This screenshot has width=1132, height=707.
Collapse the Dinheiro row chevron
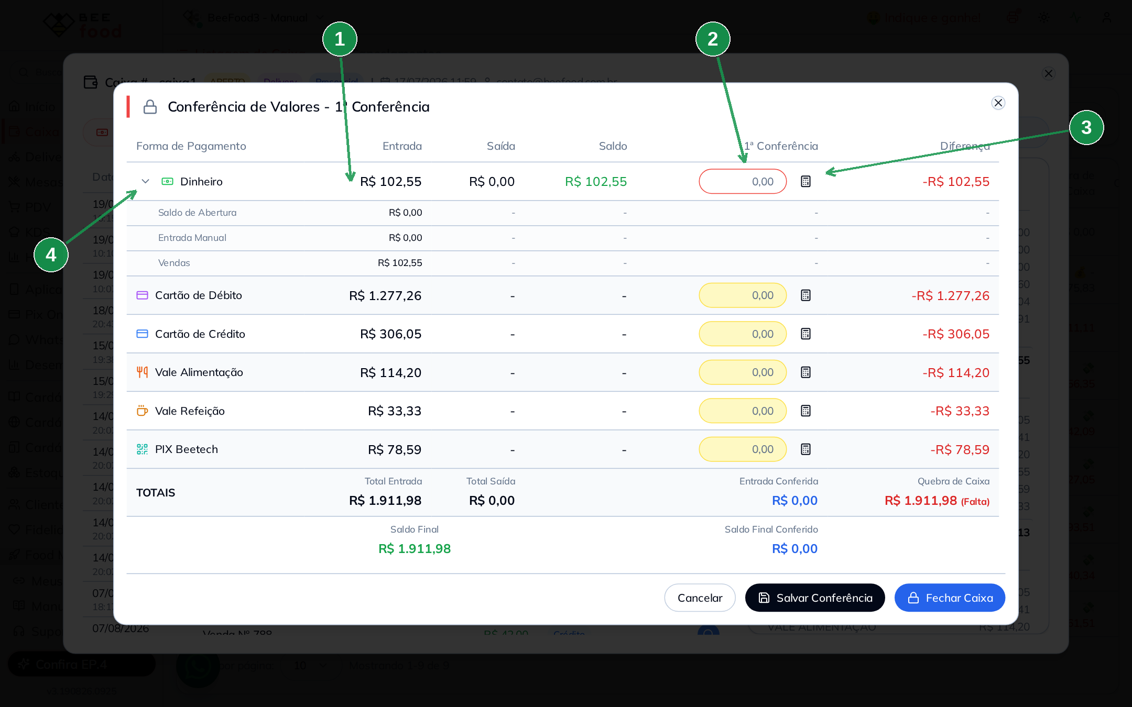[146, 181]
